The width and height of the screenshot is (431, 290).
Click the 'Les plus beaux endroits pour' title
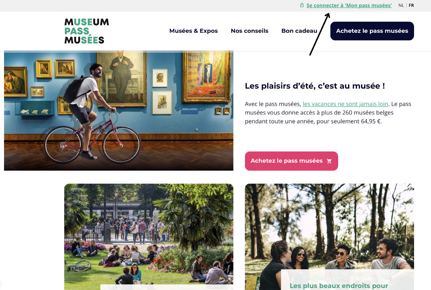[339, 286]
